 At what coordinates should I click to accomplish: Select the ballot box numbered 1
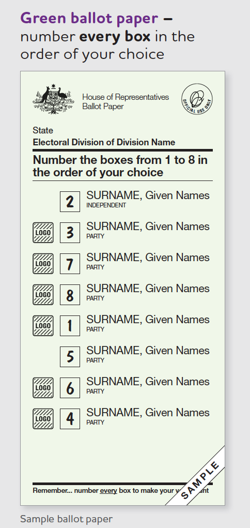click(70, 326)
